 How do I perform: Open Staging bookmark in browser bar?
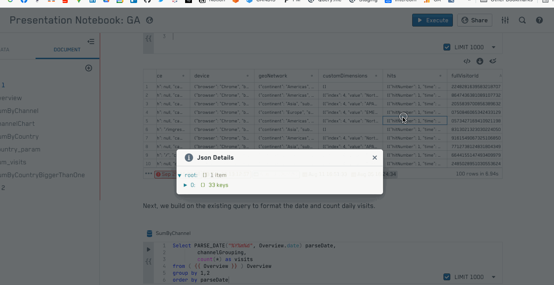(364, 1)
